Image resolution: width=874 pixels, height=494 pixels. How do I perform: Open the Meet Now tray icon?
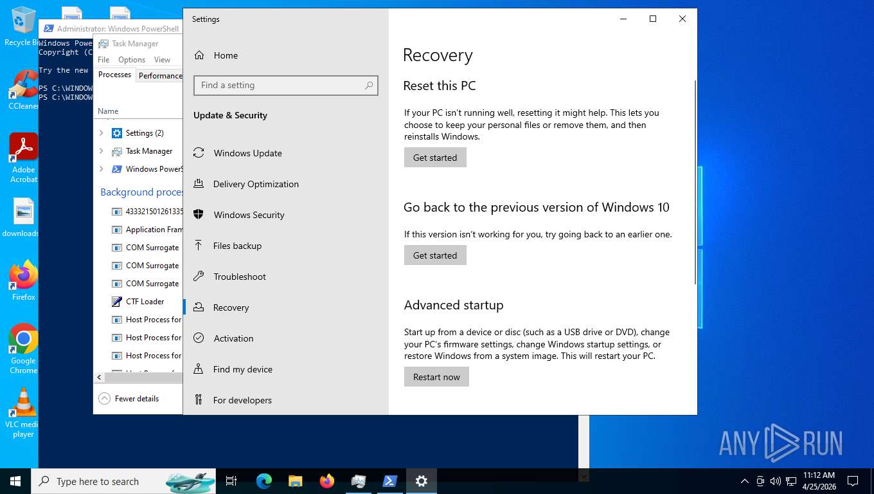tap(760, 481)
